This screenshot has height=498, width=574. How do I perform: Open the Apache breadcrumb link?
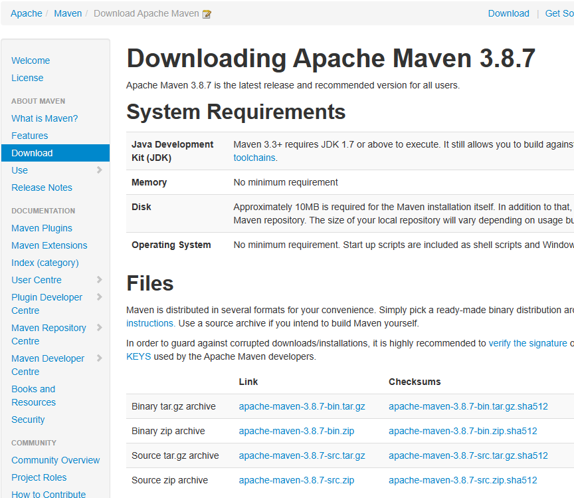[27, 13]
